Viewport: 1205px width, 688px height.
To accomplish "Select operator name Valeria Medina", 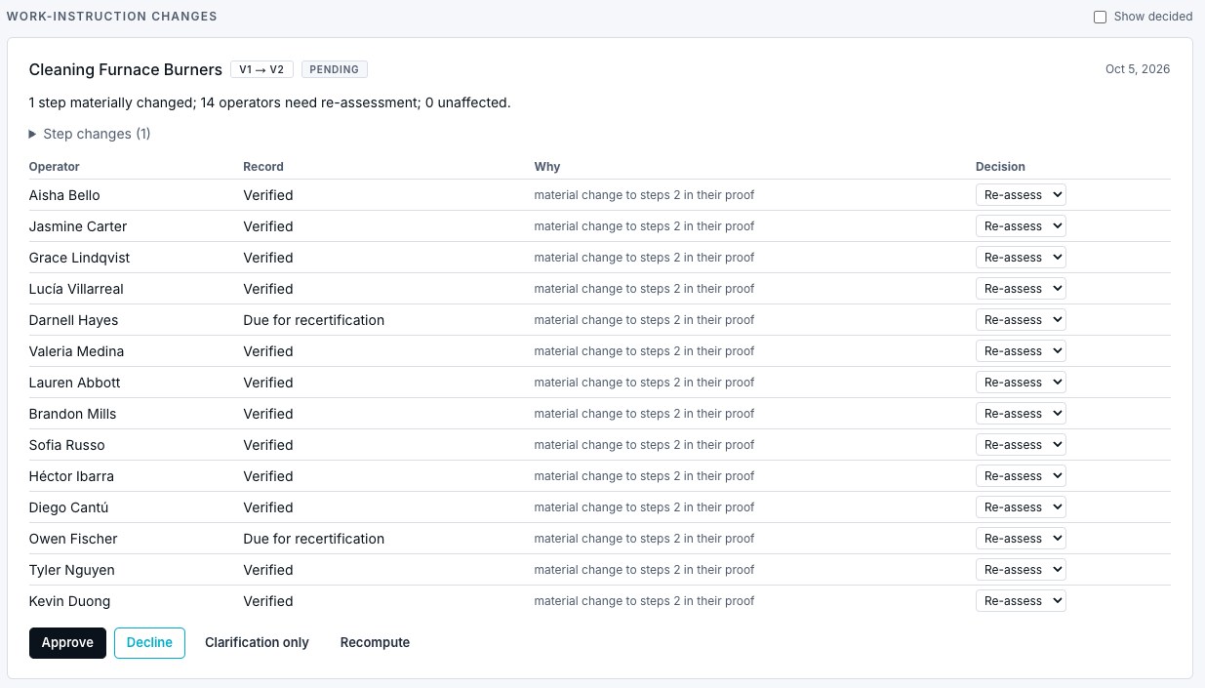I will (x=76, y=351).
